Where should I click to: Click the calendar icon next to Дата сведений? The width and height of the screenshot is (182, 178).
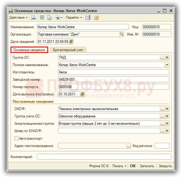pyautogui.click(x=71, y=41)
